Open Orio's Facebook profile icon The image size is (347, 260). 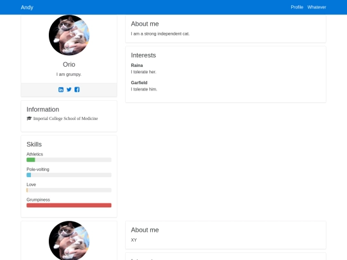tap(77, 89)
